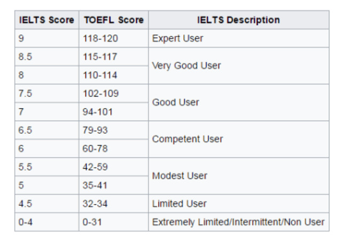This screenshot has width=342, height=241.
Task: Select the IELTS 8.5 score cell
Action: click(x=46, y=57)
